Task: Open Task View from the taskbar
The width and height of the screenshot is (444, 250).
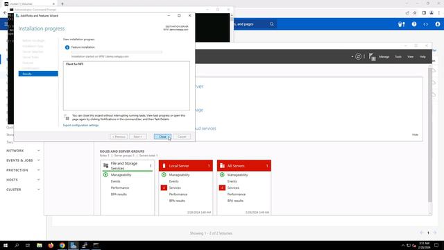Action: (28, 245)
